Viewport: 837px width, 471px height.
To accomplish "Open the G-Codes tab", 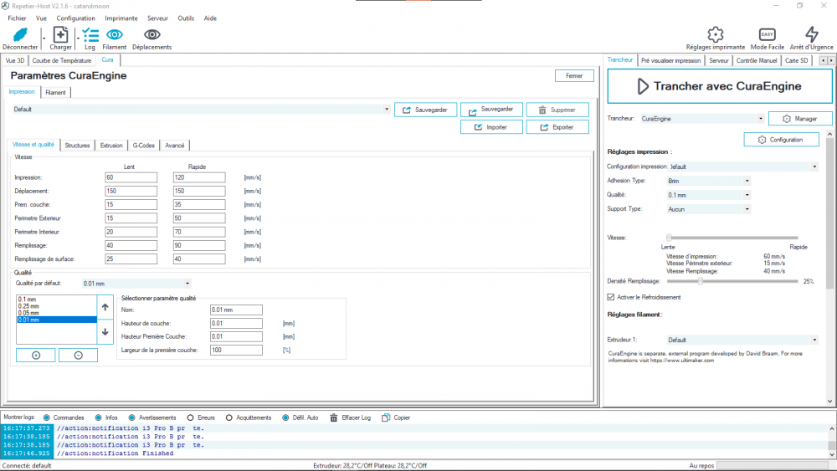I will [x=144, y=145].
